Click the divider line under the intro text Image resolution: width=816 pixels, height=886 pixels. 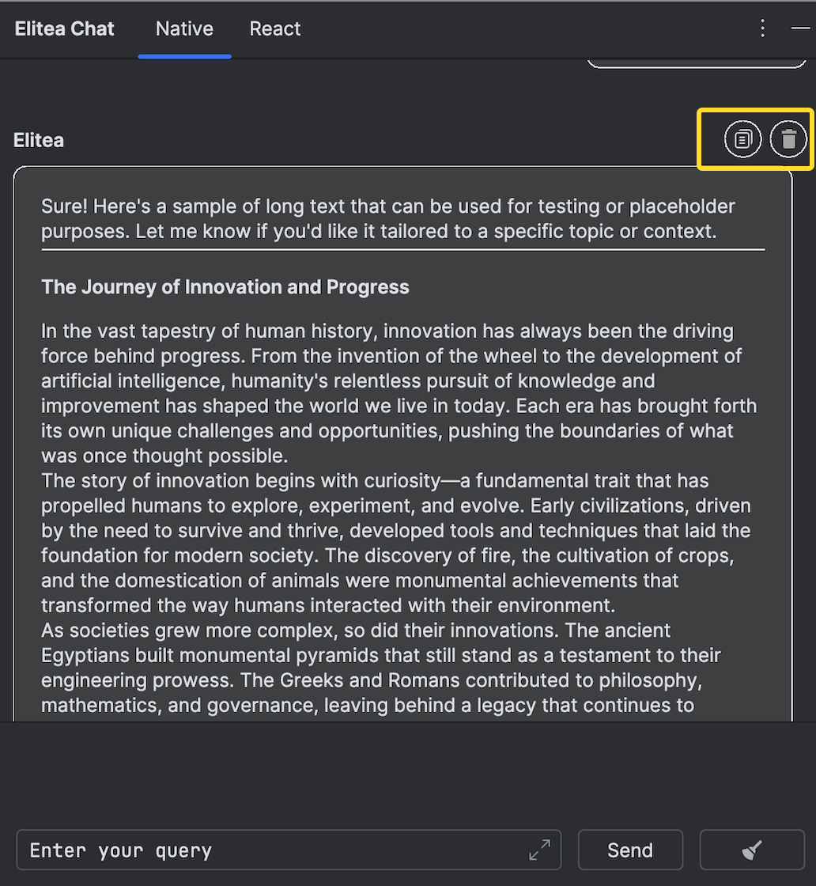402,249
